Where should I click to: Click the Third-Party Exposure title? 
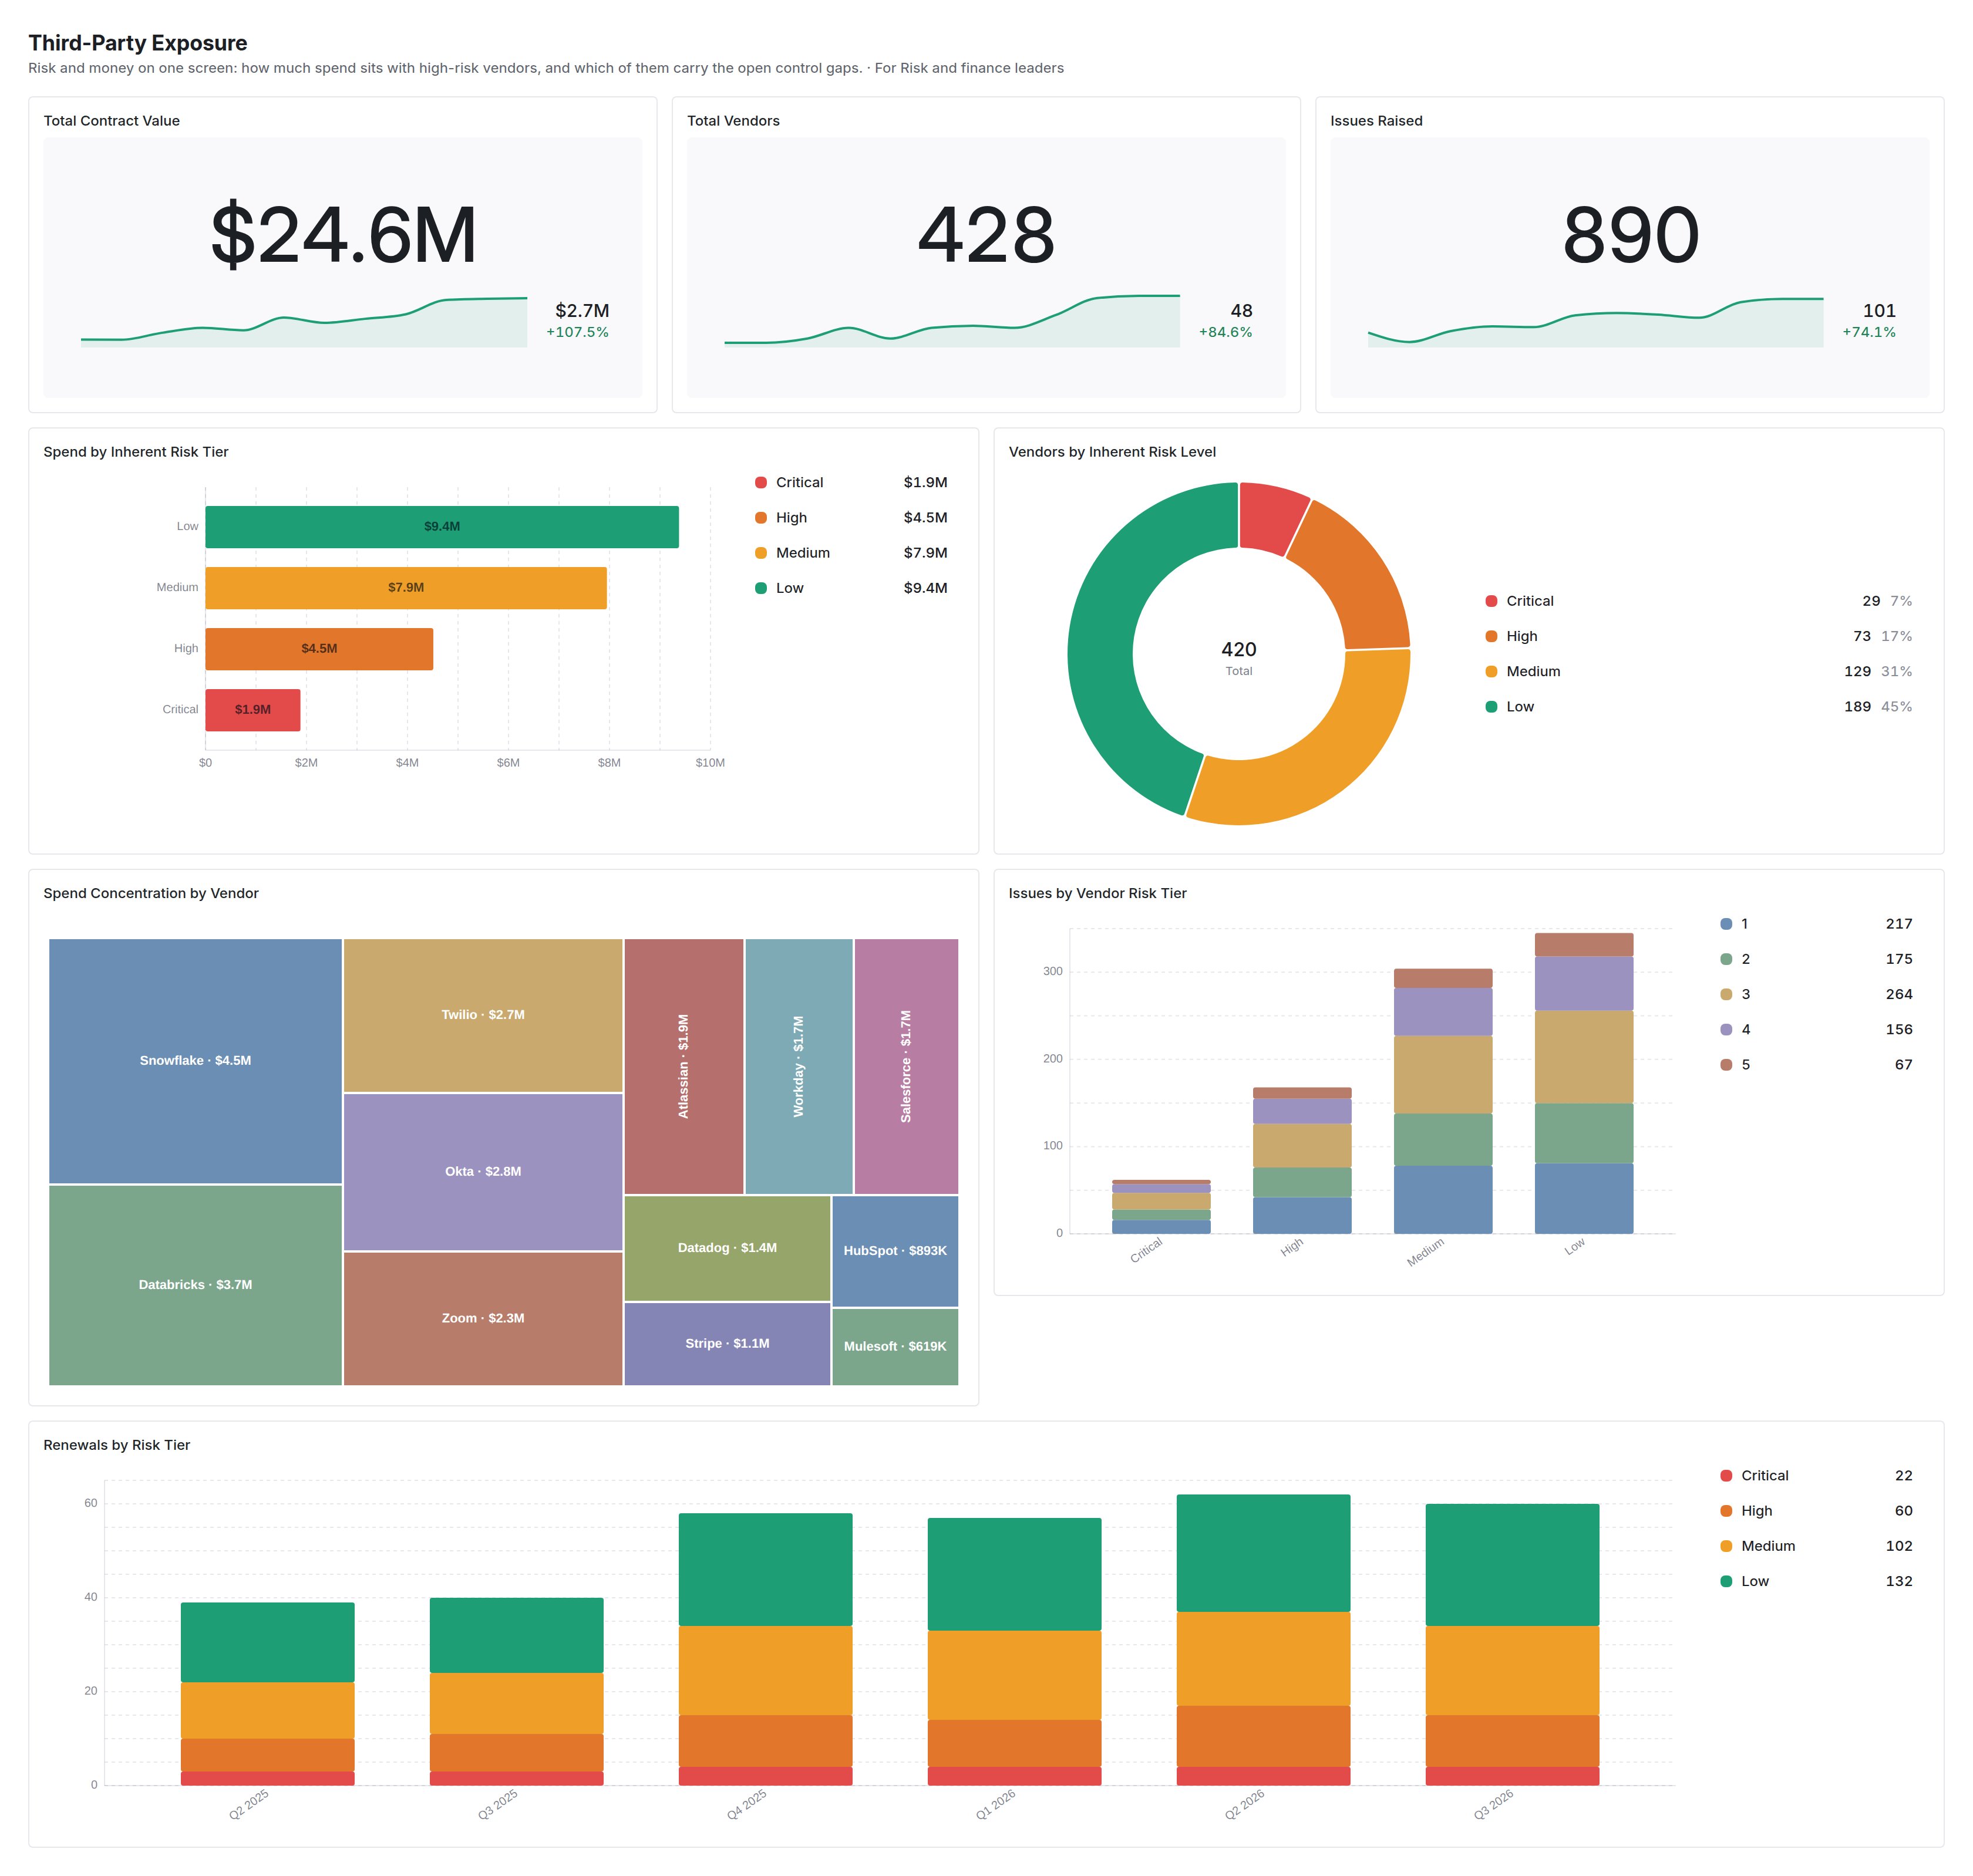[x=138, y=43]
